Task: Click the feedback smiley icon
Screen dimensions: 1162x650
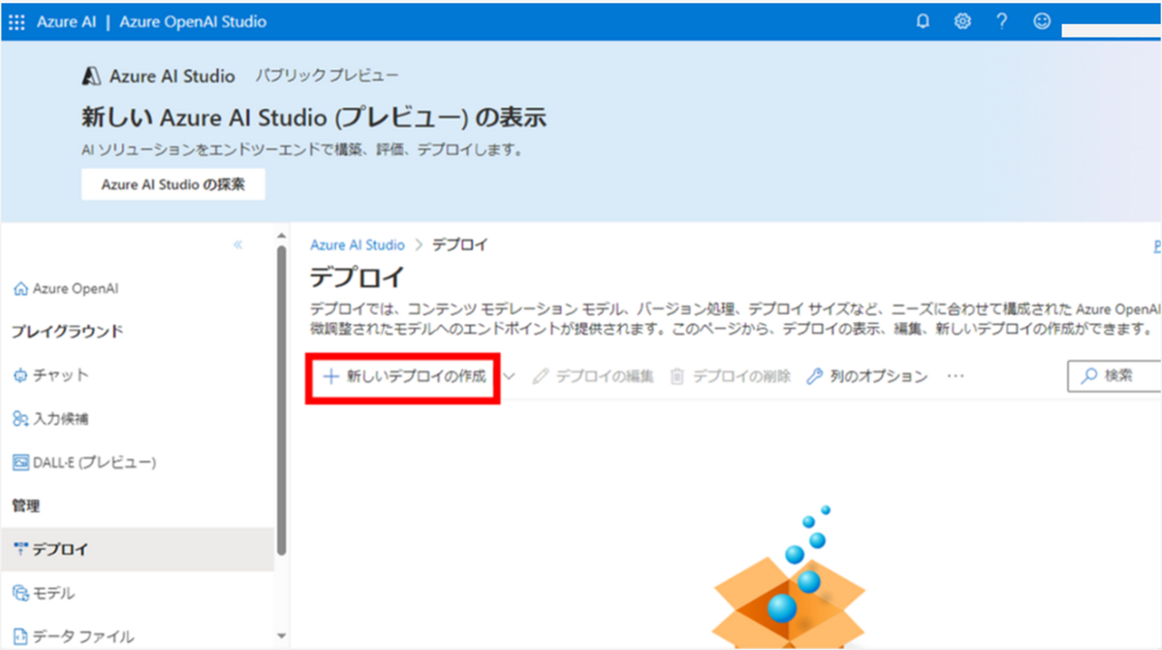Action: click(1042, 21)
